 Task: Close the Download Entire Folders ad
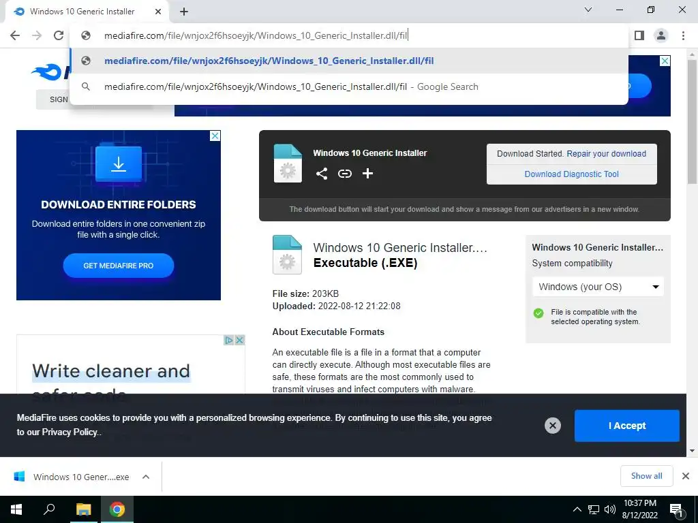click(215, 136)
